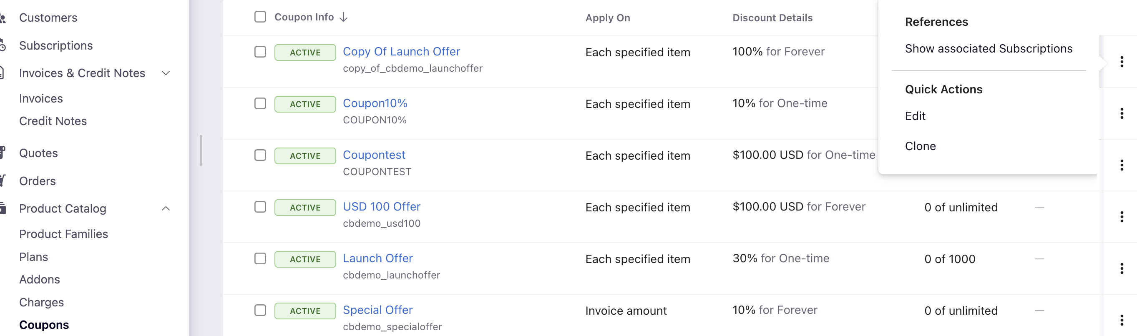Collapse the Product Catalog section

[x=166, y=208]
